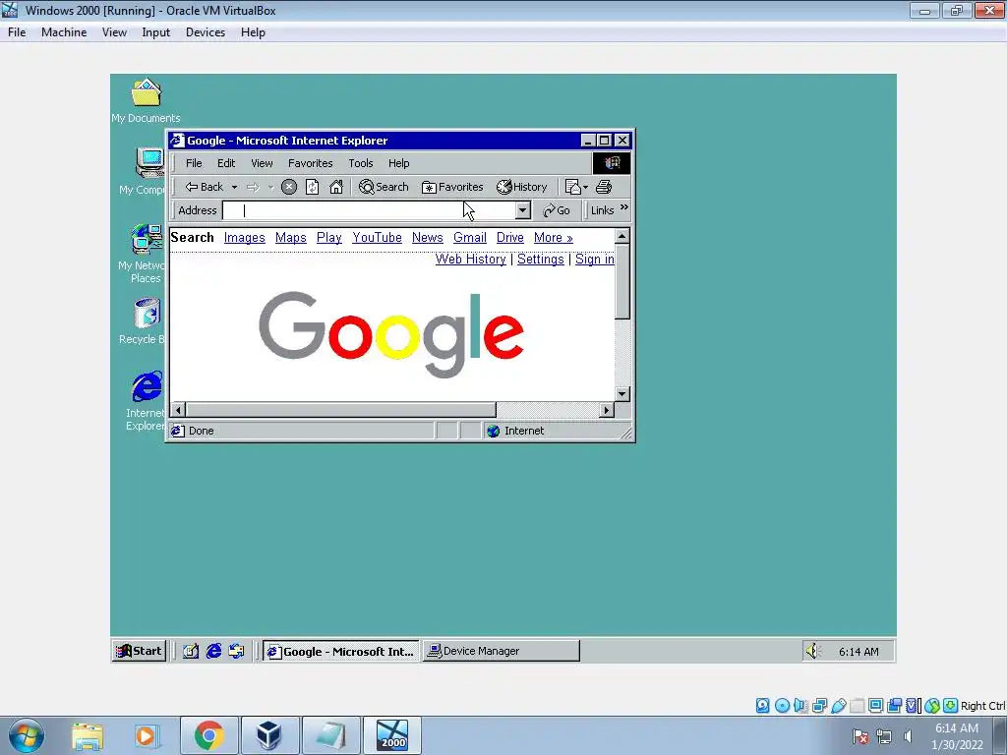
Task: Open the IE File menu
Action: [x=194, y=163]
